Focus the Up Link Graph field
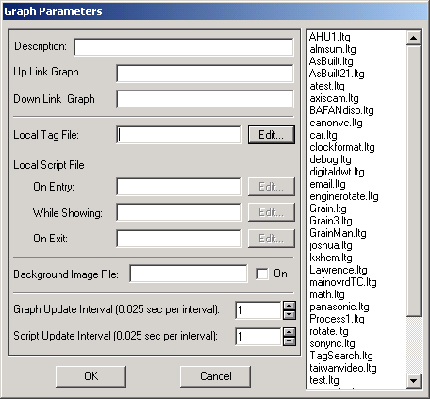The image size is (430, 399). 205,74
